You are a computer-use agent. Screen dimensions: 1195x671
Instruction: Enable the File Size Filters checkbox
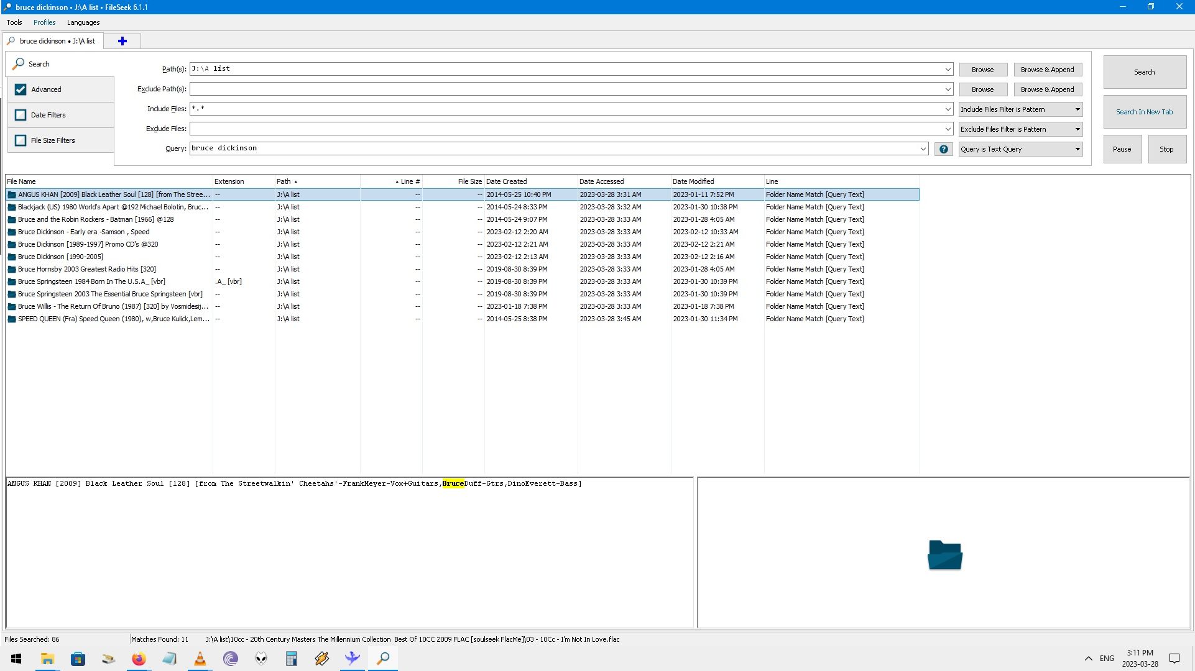coord(21,140)
